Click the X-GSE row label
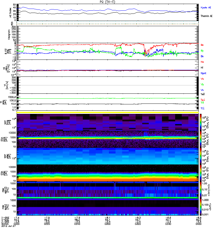 (x=5, y=218)
